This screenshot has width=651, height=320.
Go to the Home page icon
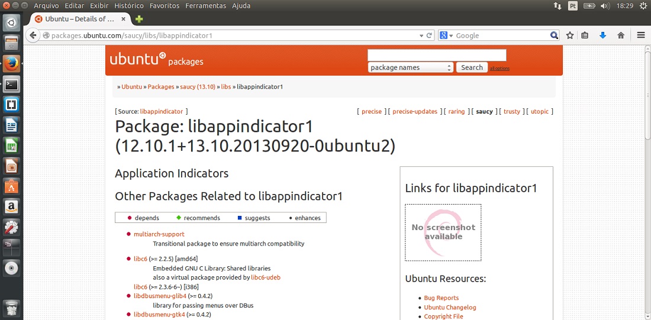pyautogui.click(x=621, y=35)
